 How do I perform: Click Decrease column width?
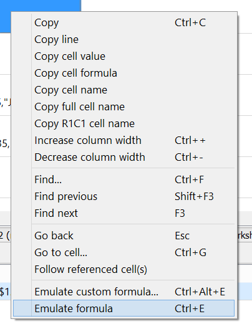(x=124, y=157)
